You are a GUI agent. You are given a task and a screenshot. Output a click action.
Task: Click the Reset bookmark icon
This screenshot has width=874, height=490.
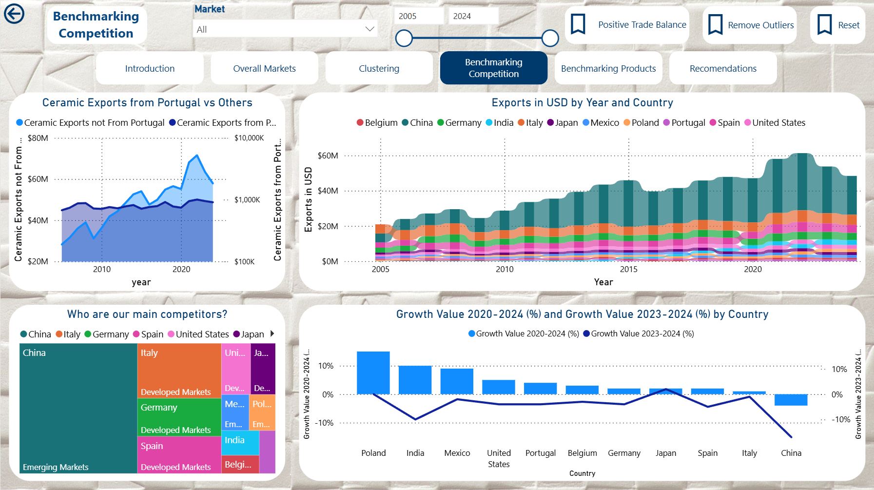pyautogui.click(x=824, y=25)
